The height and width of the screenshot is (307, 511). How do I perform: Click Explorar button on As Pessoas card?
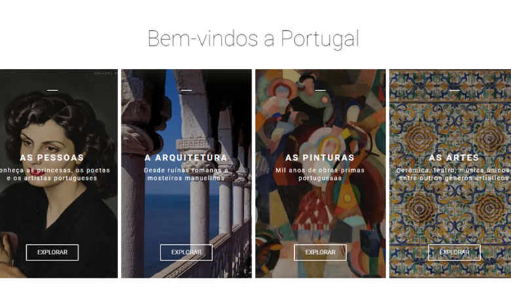[x=52, y=252]
